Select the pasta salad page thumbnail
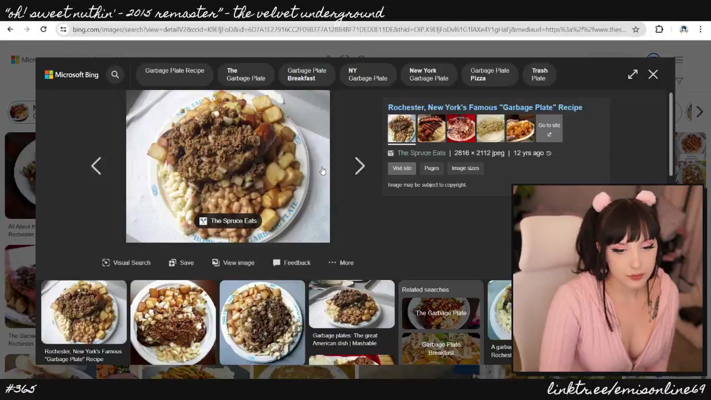Image resolution: width=711 pixels, height=400 pixels. click(490, 129)
